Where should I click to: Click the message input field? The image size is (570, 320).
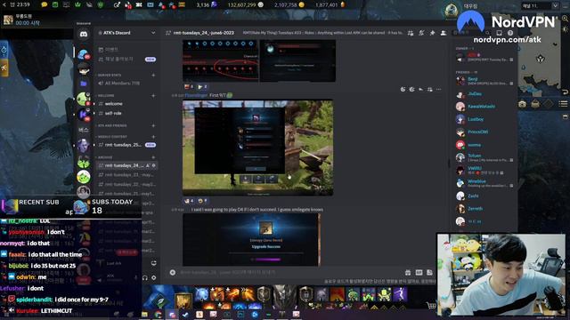click(x=289, y=273)
